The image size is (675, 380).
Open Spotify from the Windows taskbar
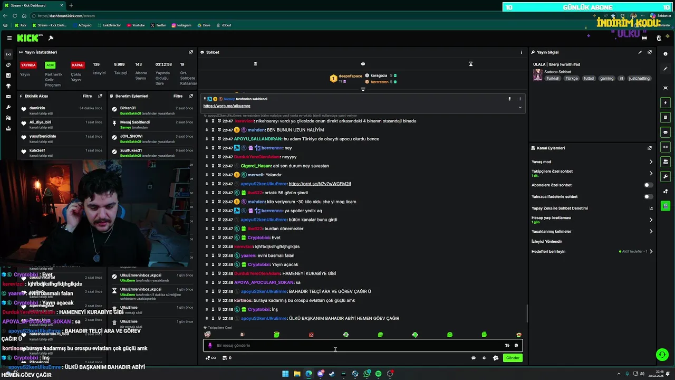pos(378,374)
